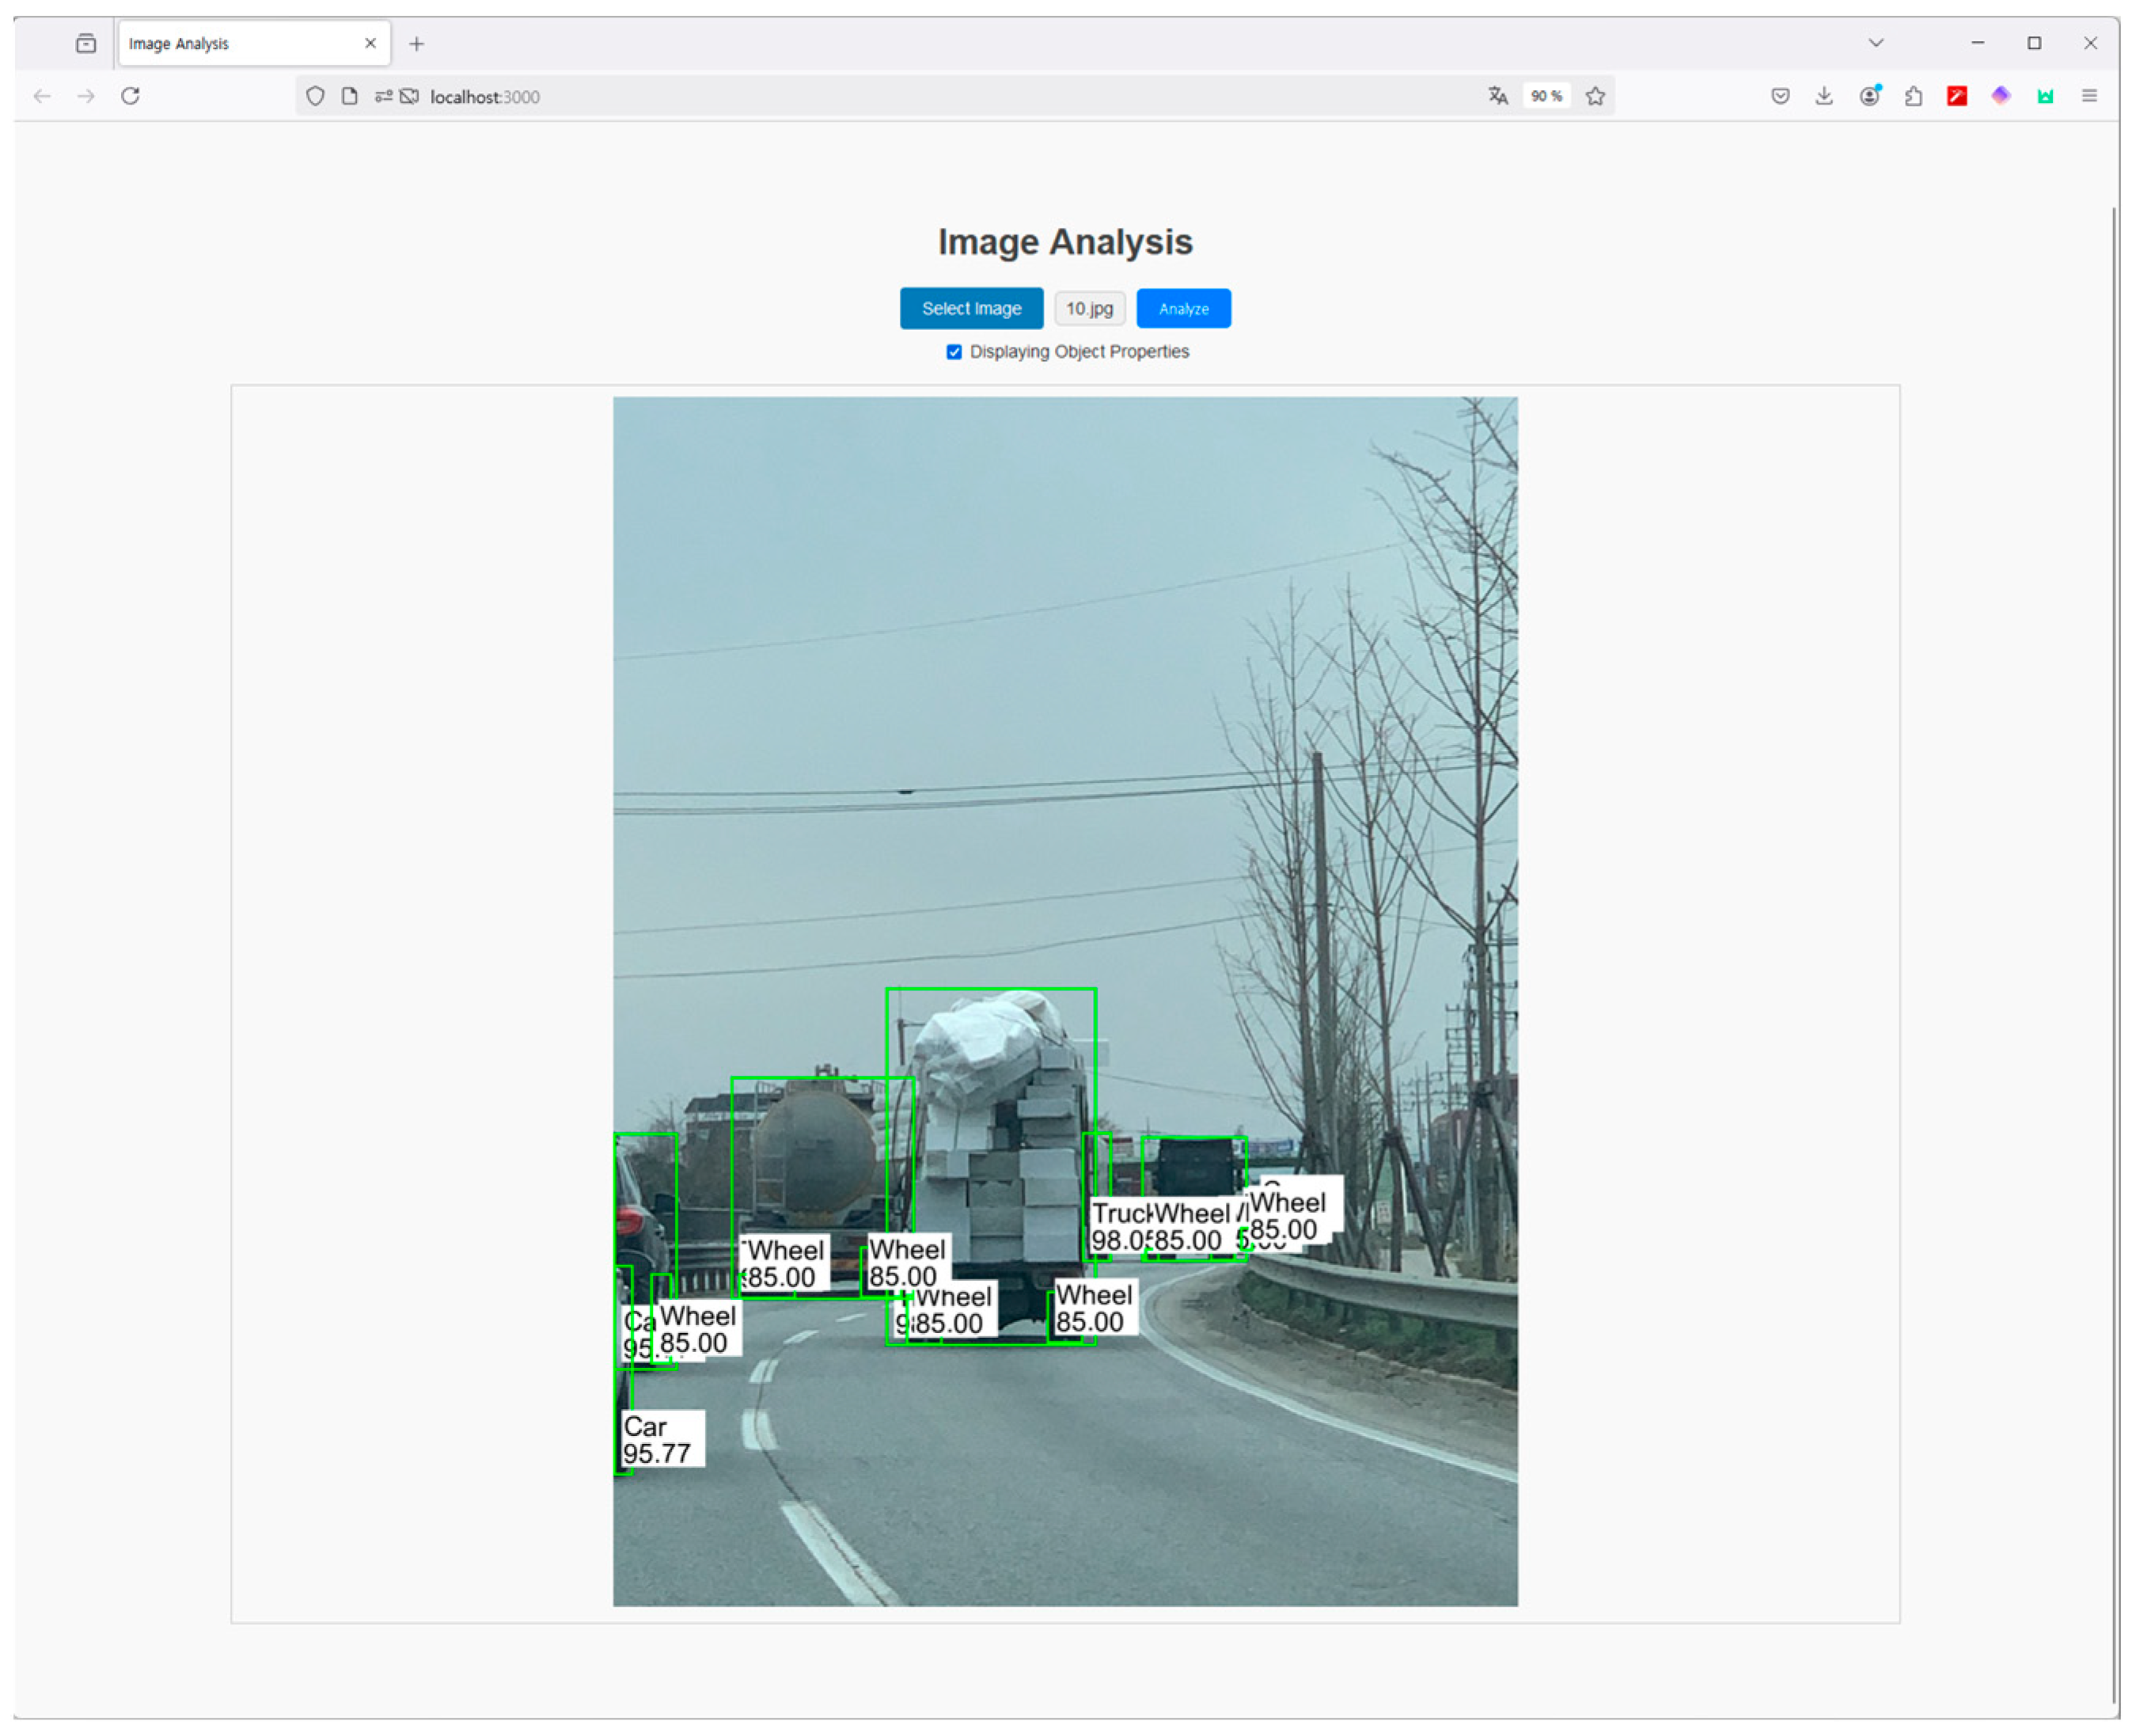Open Firefox hamburger application menu
The height and width of the screenshot is (1736, 2136).
point(2089,96)
